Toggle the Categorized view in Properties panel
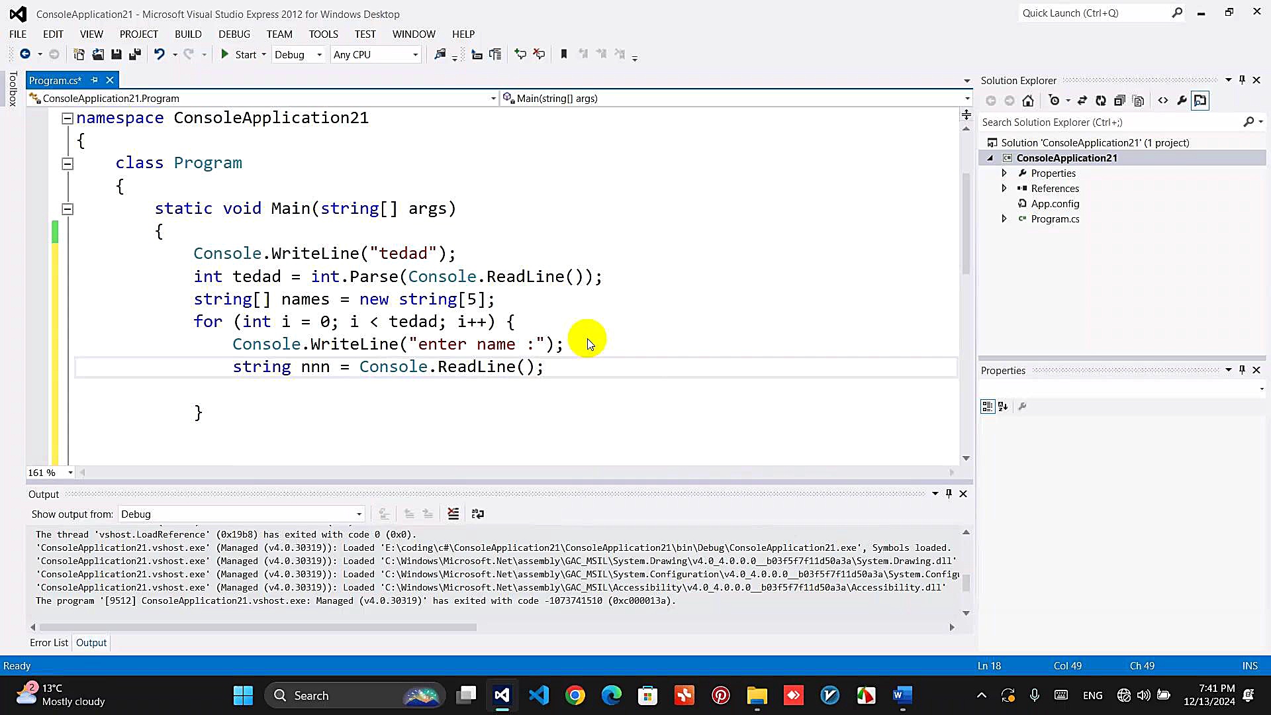This screenshot has width=1271, height=715. [x=988, y=406]
